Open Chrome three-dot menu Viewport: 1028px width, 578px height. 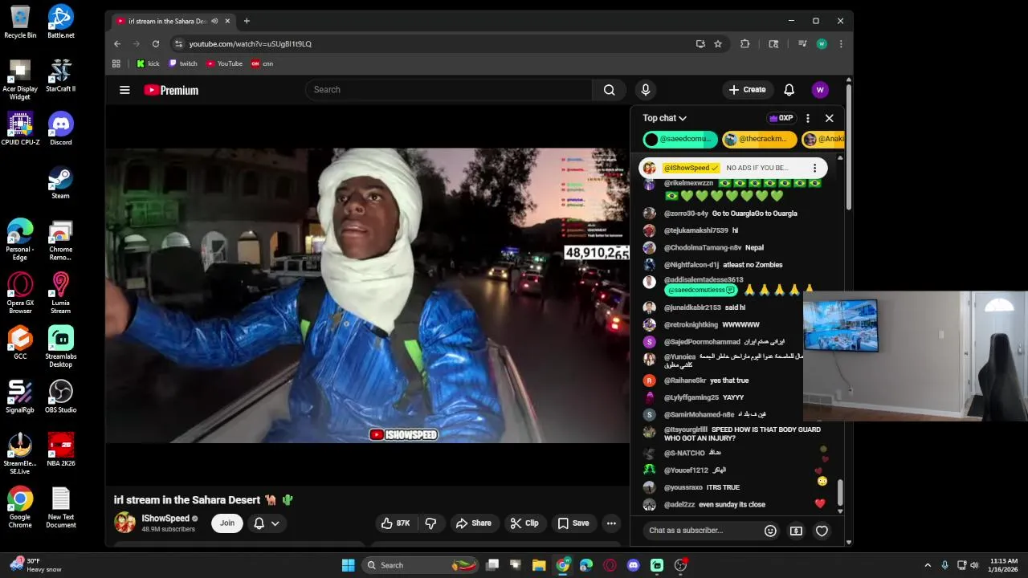841,44
